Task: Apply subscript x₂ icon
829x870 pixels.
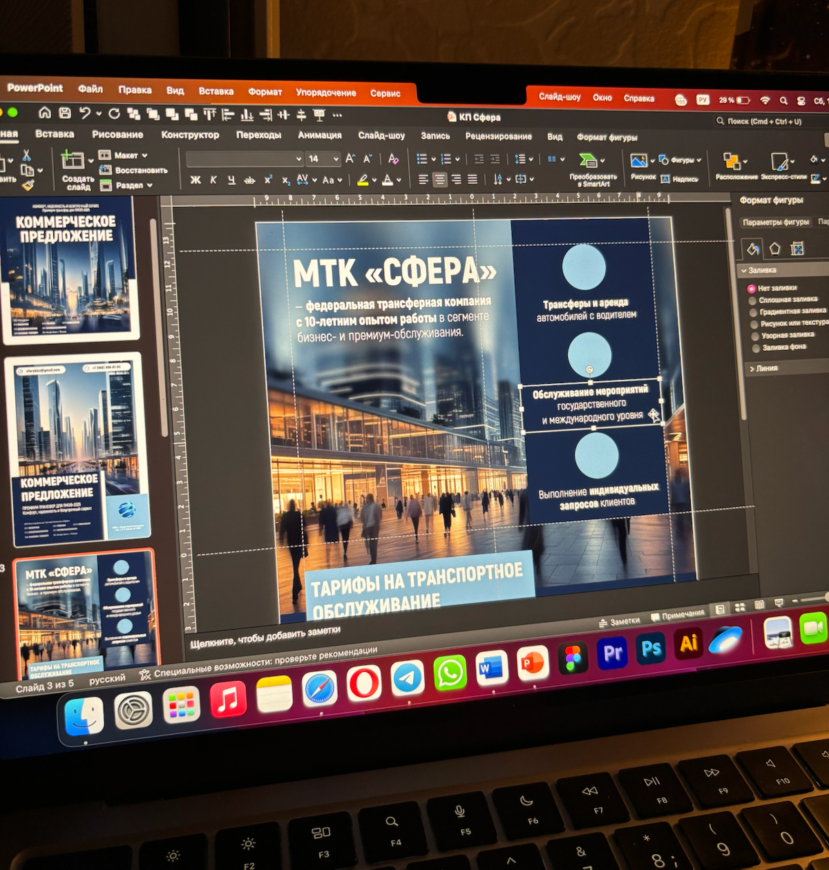Action: click(285, 180)
